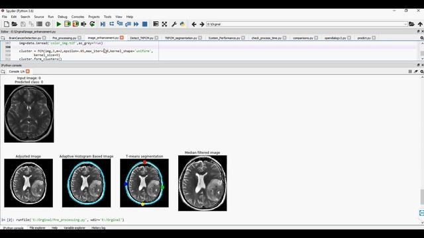Viewport: 424px width, 238px height.
Task: Close the Console 1/A tab
Action: coord(28,71)
